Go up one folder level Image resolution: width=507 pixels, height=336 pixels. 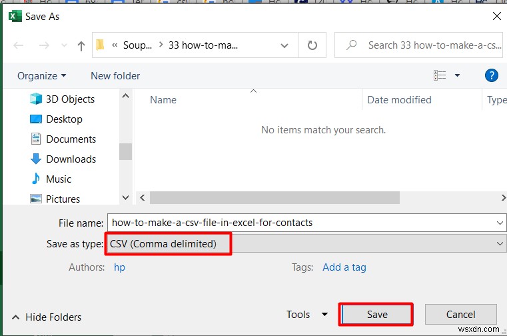[x=81, y=45]
